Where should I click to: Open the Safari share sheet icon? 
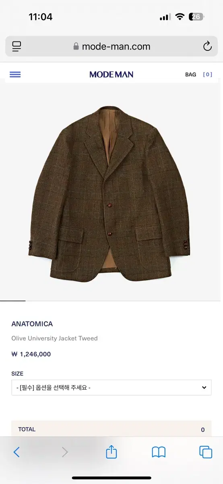tap(111, 451)
